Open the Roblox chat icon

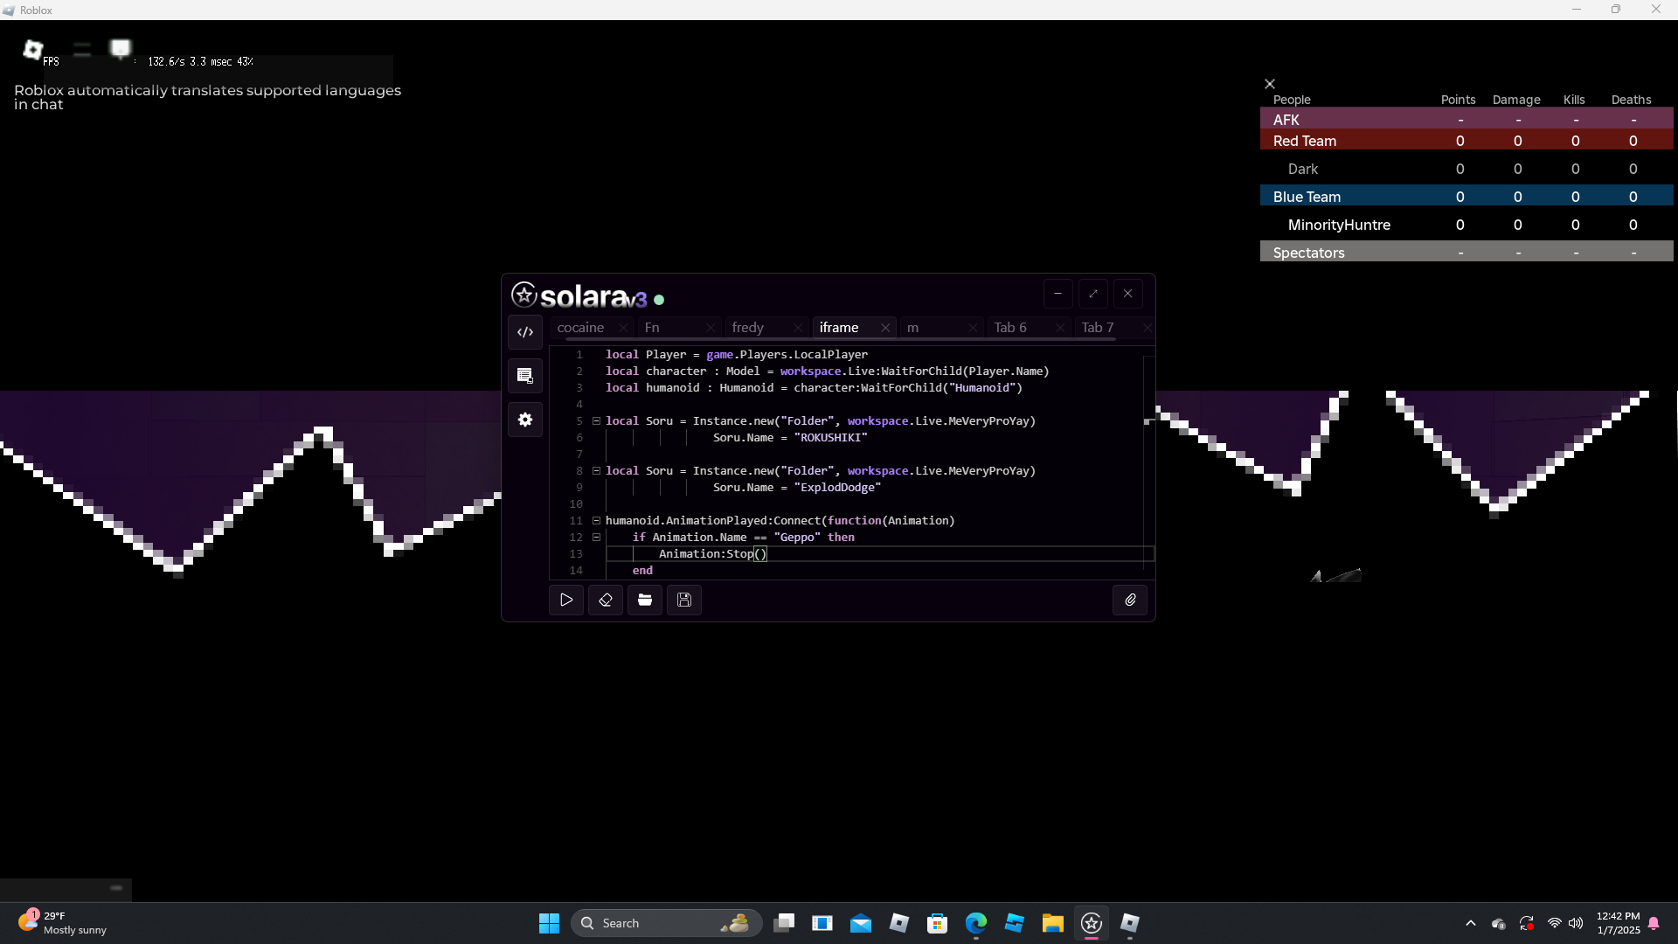click(121, 48)
